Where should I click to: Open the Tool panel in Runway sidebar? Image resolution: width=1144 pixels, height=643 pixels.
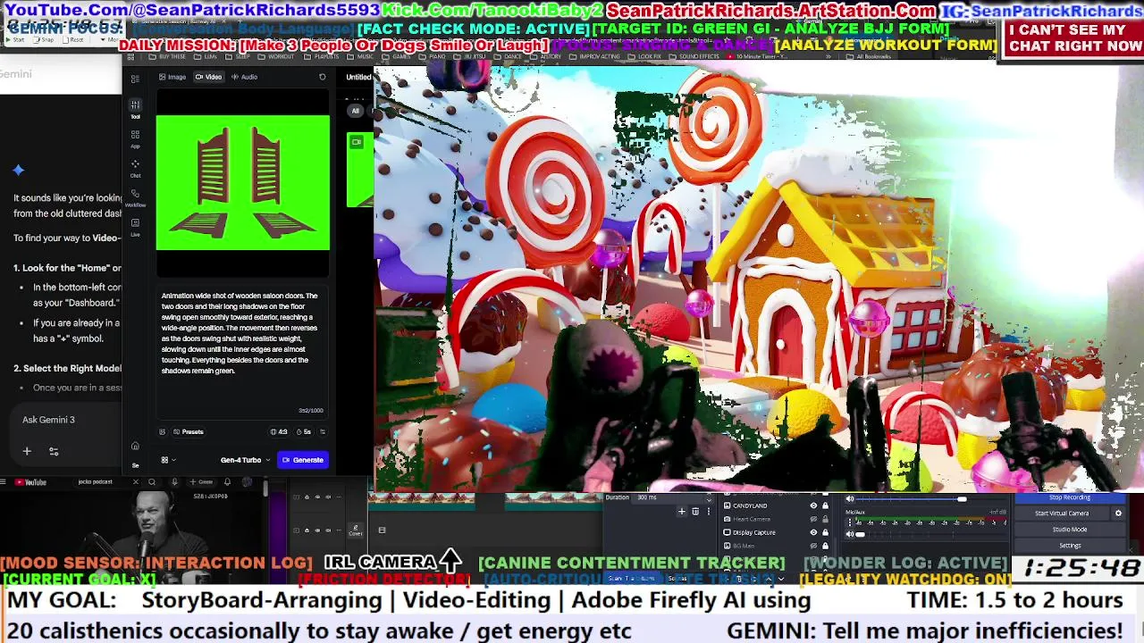pyautogui.click(x=135, y=108)
